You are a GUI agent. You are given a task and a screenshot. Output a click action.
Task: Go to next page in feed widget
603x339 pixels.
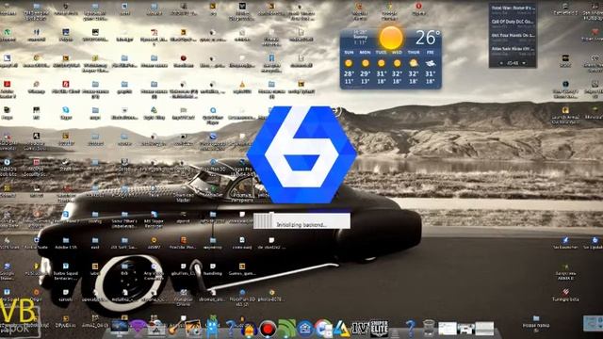pos(524,63)
